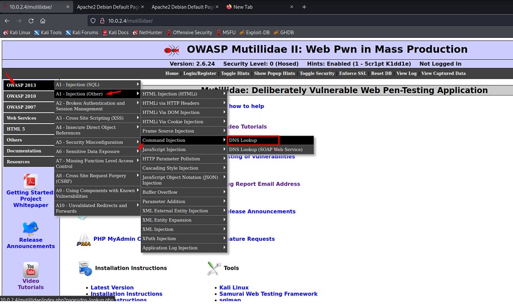Image resolution: width=513 pixels, height=304 pixels.
Task: Click Reset DB link
Action: click(x=381, y=73)
